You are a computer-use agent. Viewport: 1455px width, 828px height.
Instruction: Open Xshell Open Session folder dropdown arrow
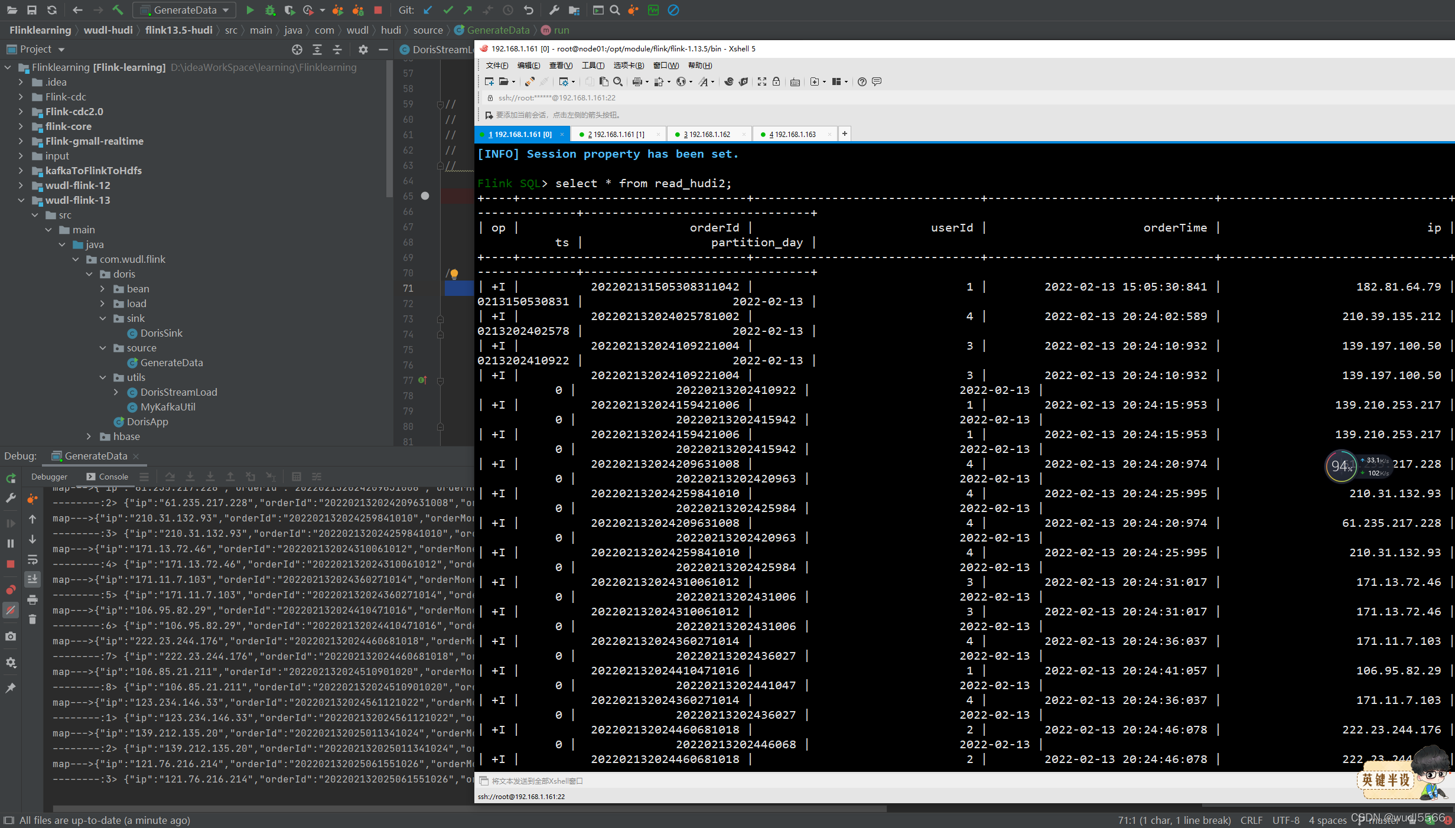click(x=513, y=82)
